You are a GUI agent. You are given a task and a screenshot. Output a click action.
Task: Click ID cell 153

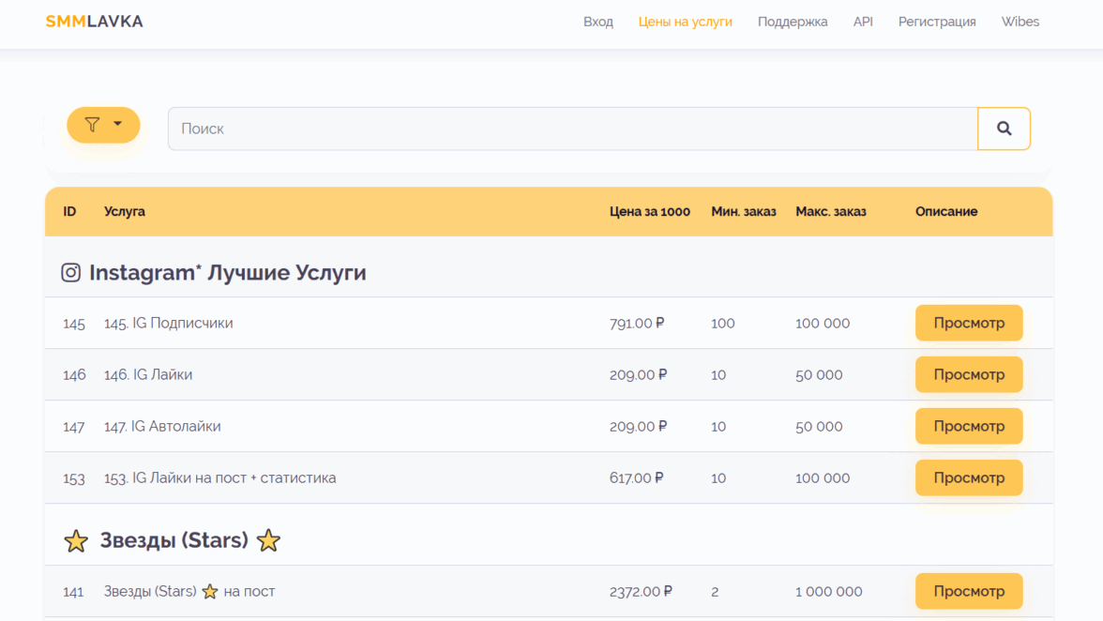pyautogui.click(x=74, y=478)
